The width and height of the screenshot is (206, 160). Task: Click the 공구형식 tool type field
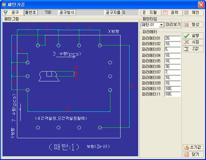click(x=90, y=13)
